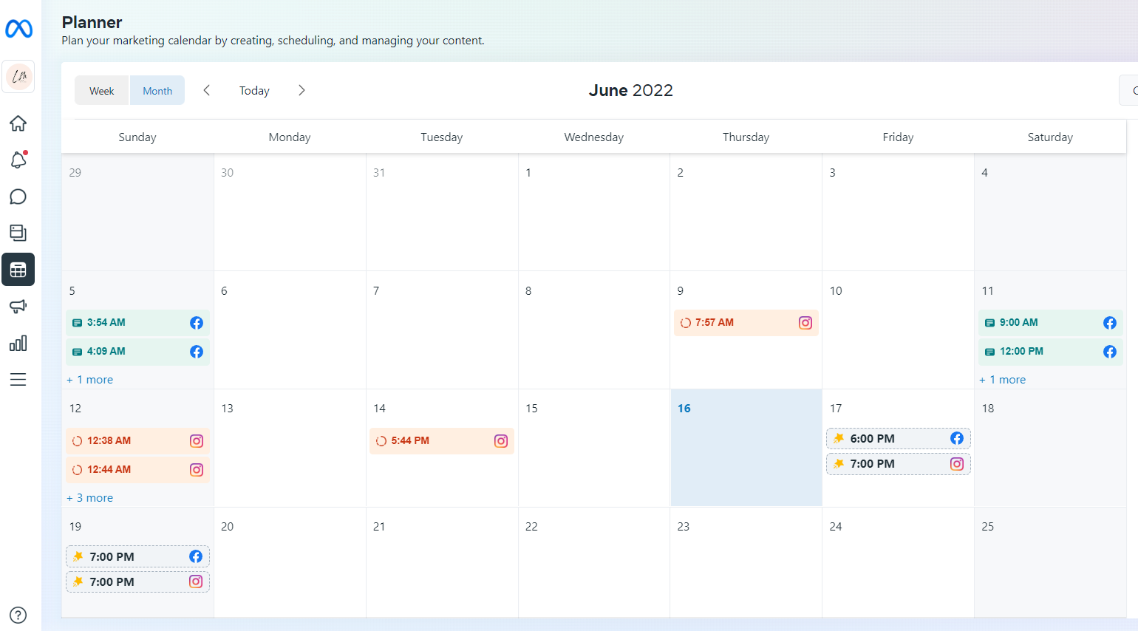Select the June 22 calendar cell

pos(594,562)
